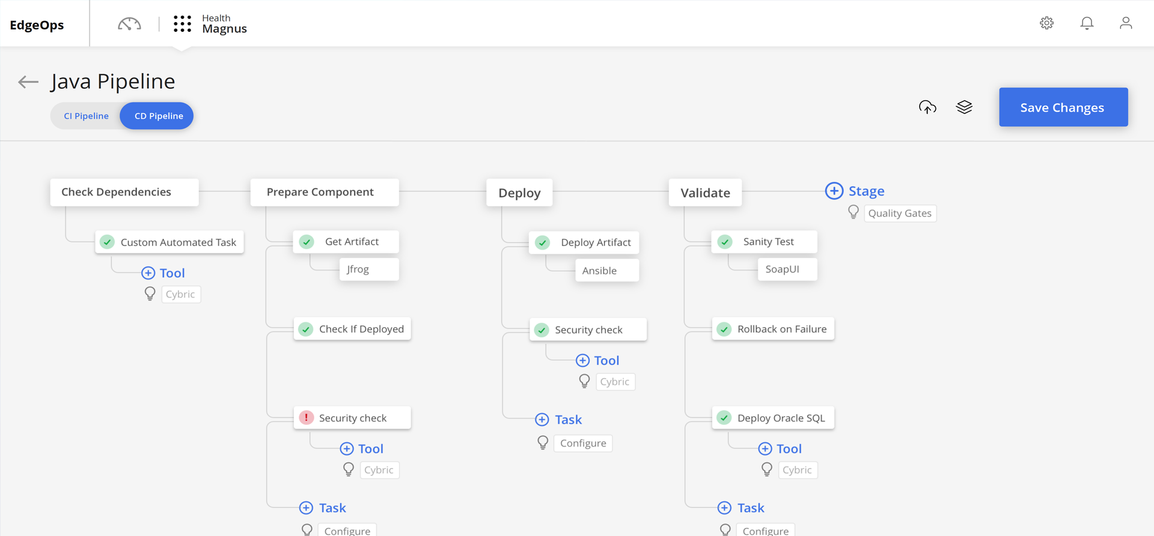The width and height of the screenshot is (1154, 536).
Task: Click the SoapUI tool box
Action: click(787, 270)
